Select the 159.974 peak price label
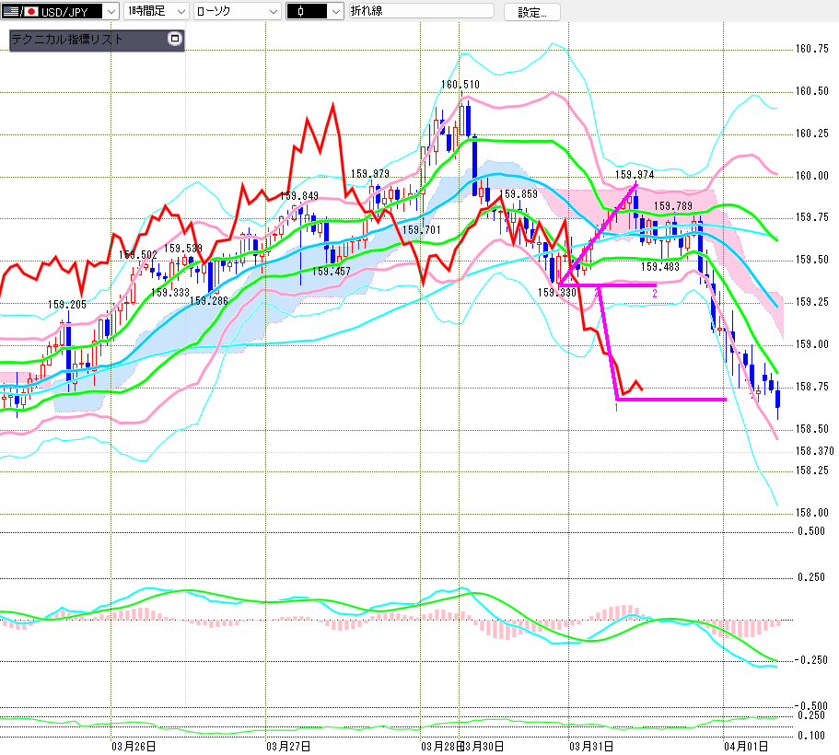This screenshot has height=755, width=839. click(x=635, y=174)
